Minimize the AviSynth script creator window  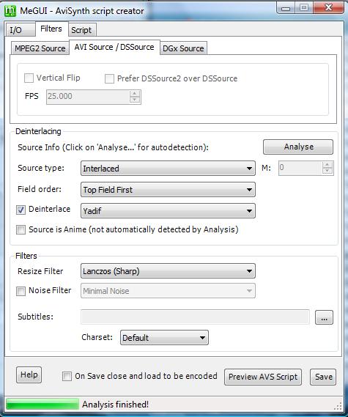[x=286, y=8]
